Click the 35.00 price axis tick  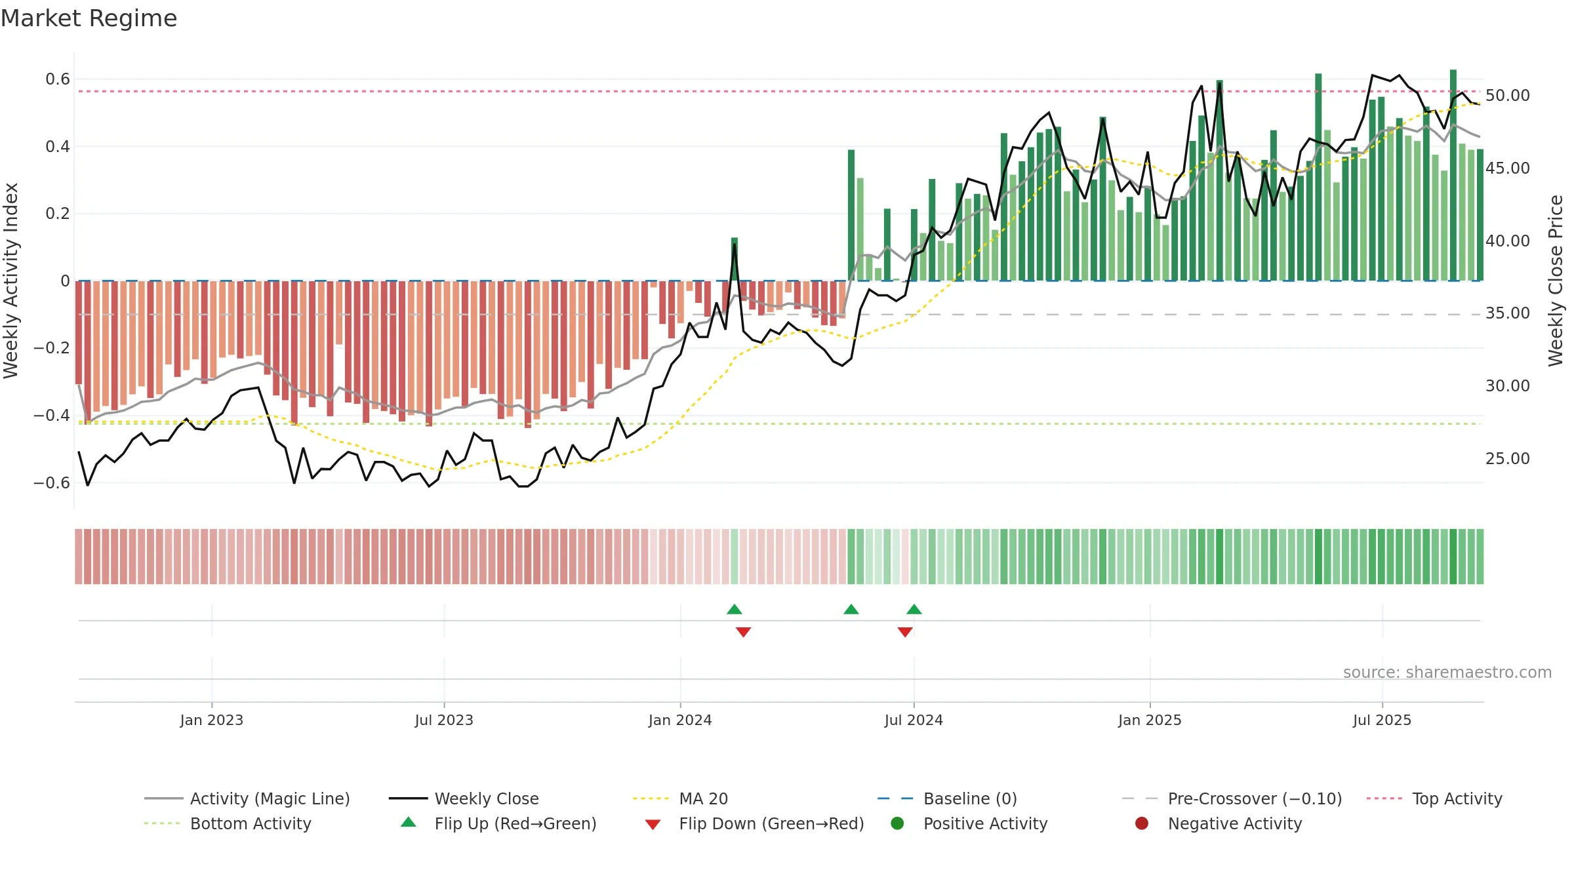[1507, 313]
